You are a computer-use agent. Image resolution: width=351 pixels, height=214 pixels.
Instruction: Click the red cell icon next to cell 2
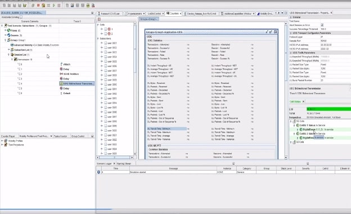pyautogui.click(x=109, y=34)
